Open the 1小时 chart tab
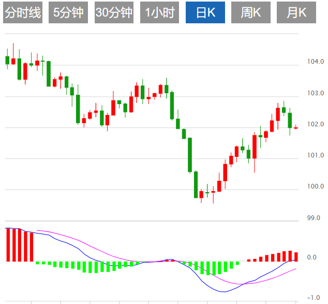This screenshot has height=304, width=328. point(160,12)
